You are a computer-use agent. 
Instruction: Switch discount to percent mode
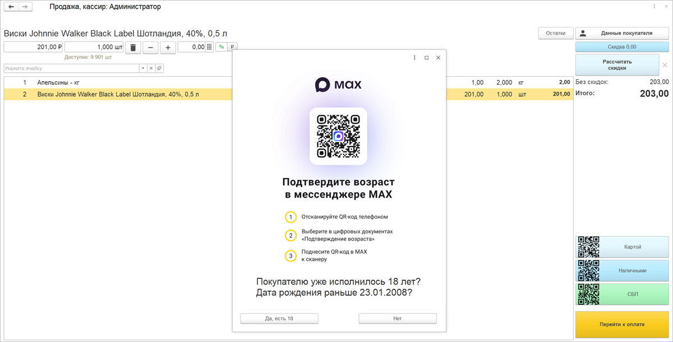pos(222,47)
